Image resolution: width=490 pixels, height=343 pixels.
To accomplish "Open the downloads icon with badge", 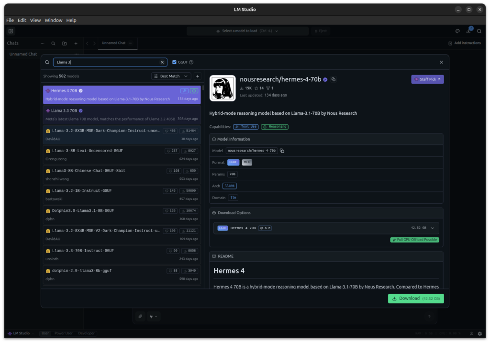I will pos(468,31).
